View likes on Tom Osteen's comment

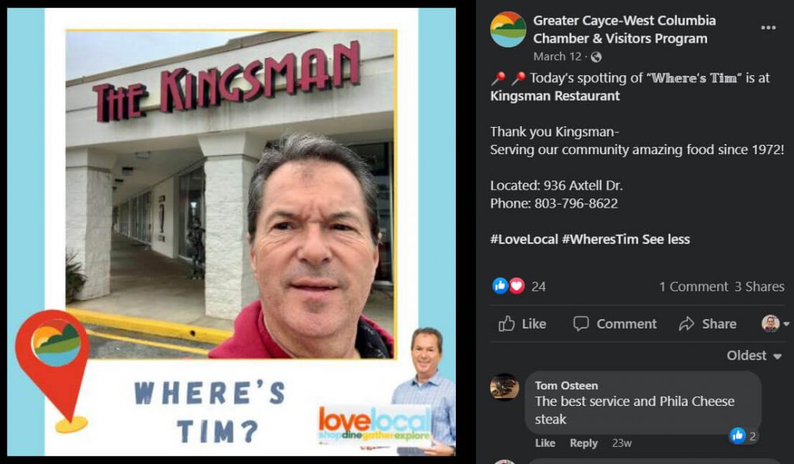pyautogui.click(x=744, y=435)
